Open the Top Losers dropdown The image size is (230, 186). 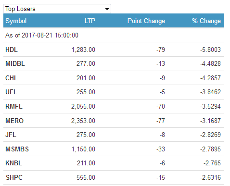pyautogui.click(x=57, y=9)
